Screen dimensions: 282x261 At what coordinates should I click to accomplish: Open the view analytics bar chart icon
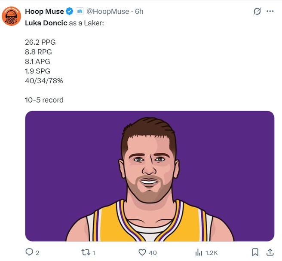coord(199,252)
